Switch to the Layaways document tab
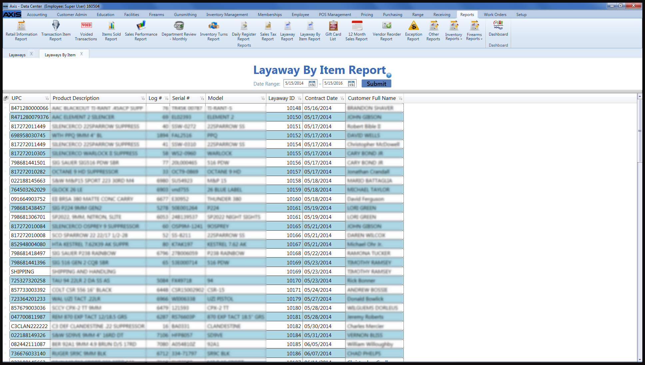The image size is (645, 365). [x=17, y=55]
